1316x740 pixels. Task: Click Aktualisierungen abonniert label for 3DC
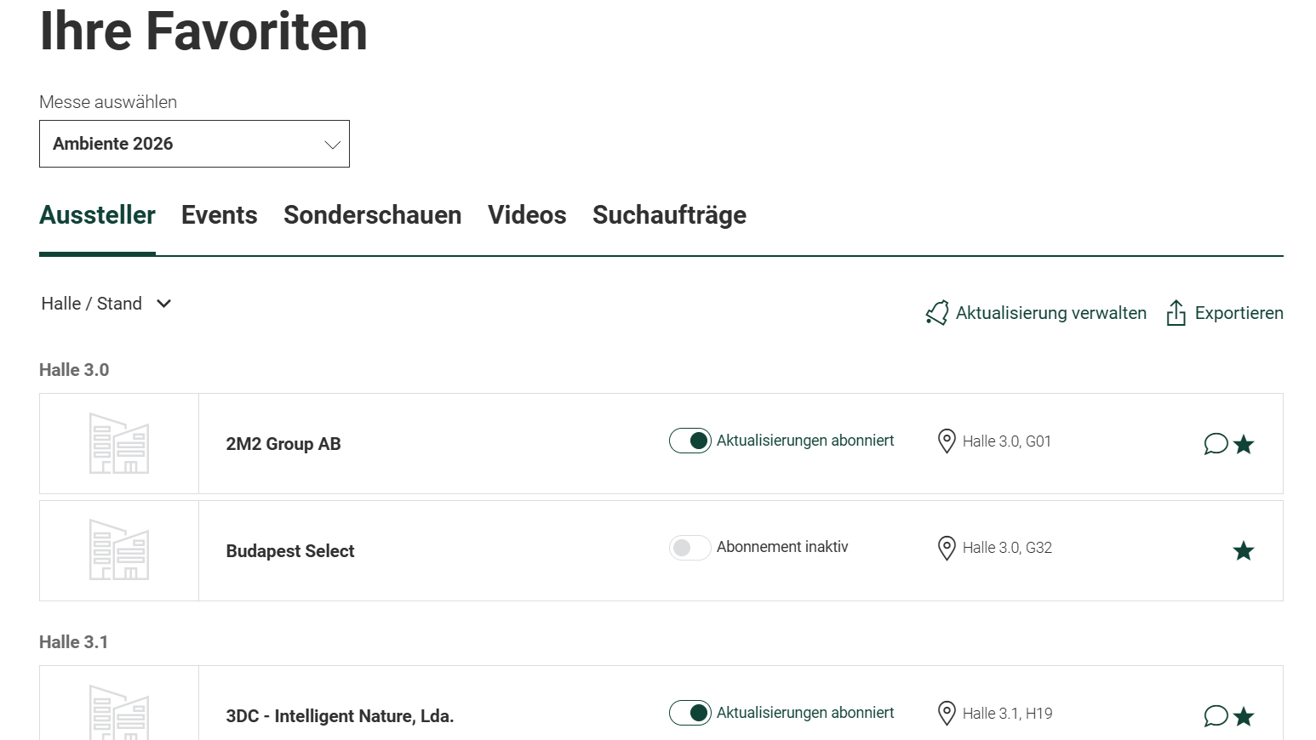pyautogui.click(x=805, y=713)
